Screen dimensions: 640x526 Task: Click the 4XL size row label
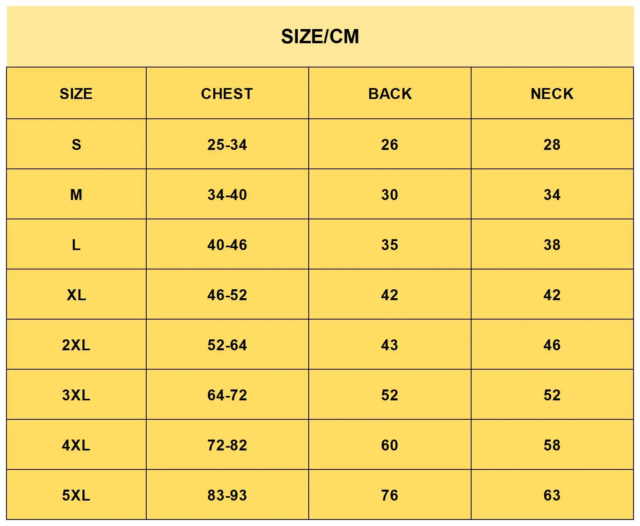tap(76, 445)
